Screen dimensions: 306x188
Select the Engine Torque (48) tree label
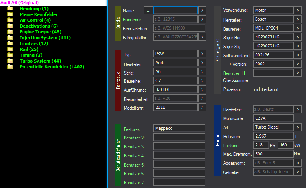40,32
